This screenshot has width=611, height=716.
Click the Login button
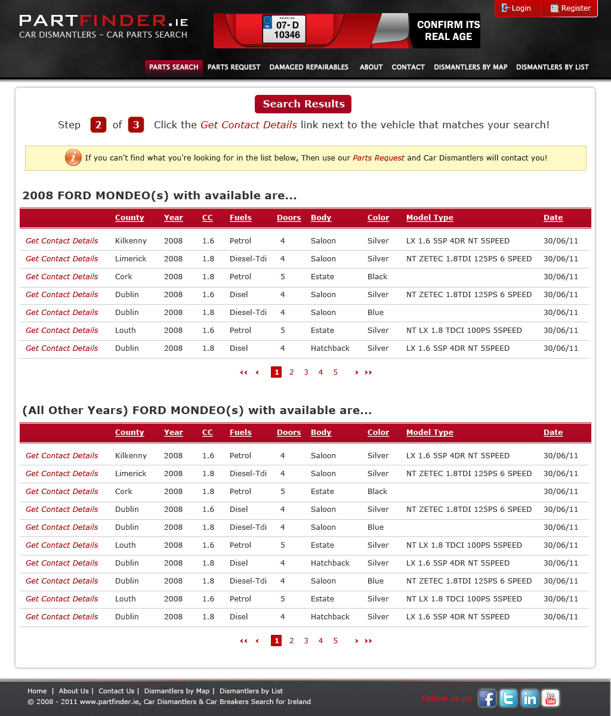pos(517,8)
